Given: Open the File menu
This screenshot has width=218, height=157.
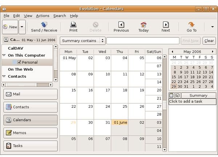Looking at the screenshot, I should tap(7, 16).
